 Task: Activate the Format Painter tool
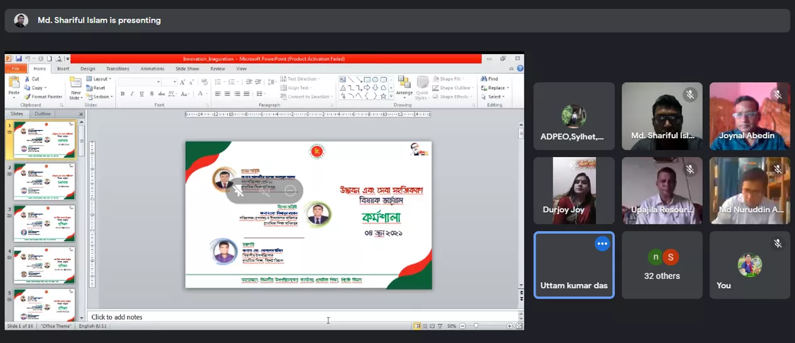click(43, 97)
